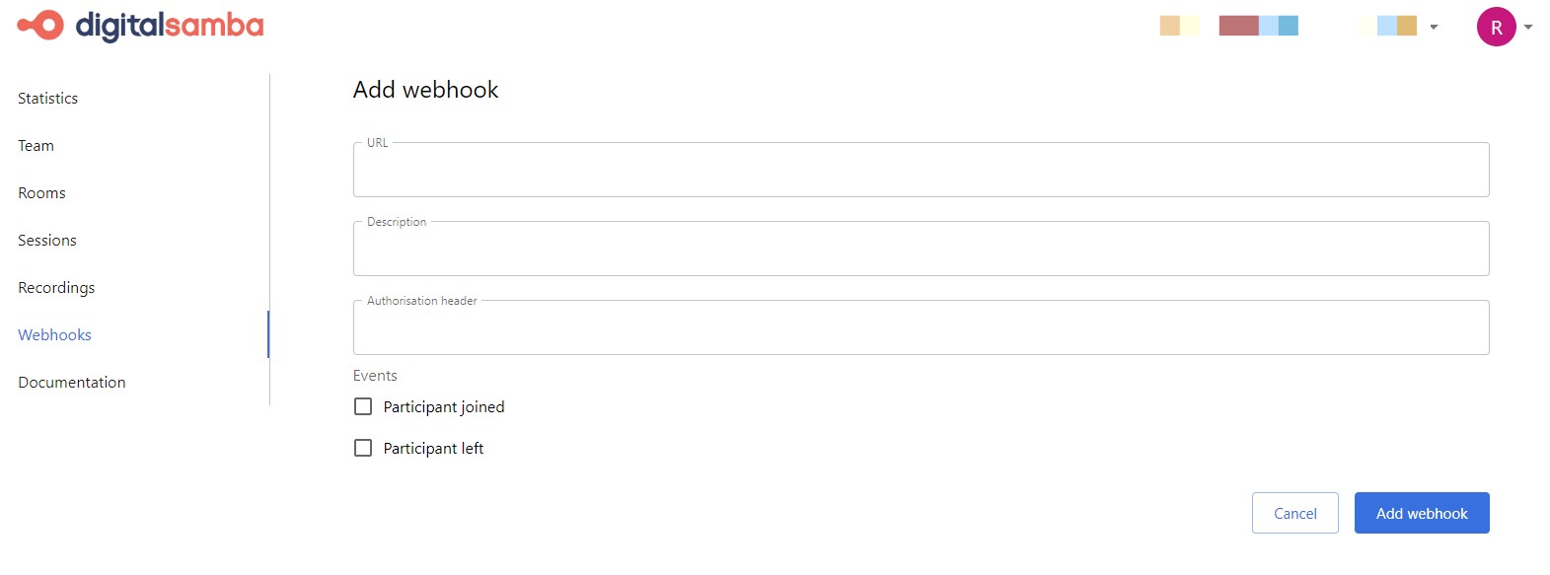
Task: Open the dropdown next to the color blocks
Action: coord(1435,27)
